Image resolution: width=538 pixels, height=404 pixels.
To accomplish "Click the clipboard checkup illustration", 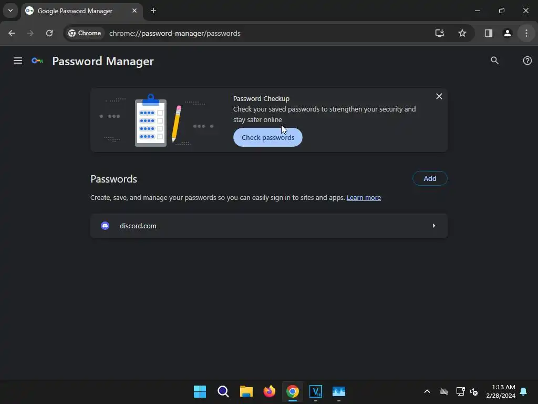I will coord(151,120).
